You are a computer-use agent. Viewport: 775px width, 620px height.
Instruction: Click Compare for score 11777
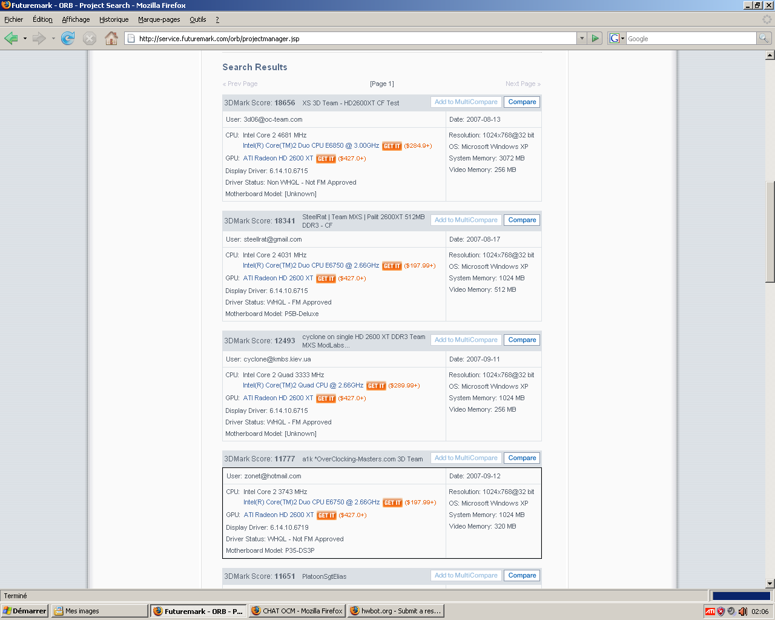click(522, 458)
